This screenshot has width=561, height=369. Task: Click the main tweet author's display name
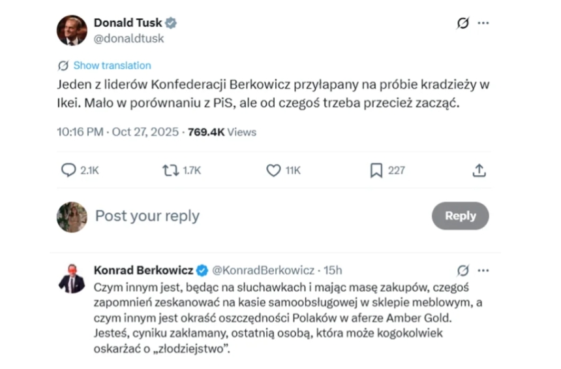pos(128,23)
